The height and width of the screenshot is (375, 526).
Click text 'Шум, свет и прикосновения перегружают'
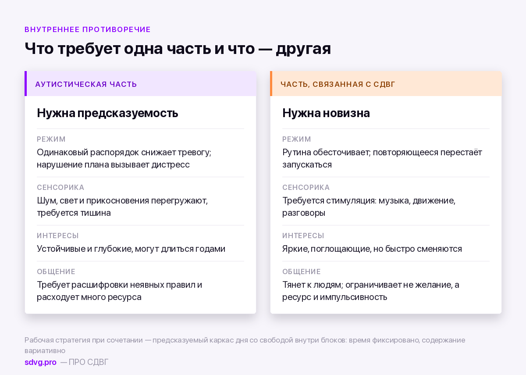pyautogui.click(x=122, y=200)
